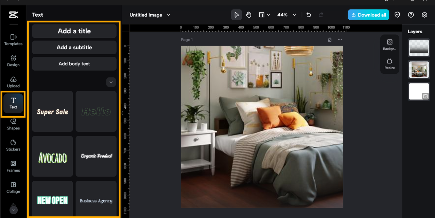The width and height of the screenshot is (435, 218).
Task: Select the pointer select tool
Action: click(237, 15)
